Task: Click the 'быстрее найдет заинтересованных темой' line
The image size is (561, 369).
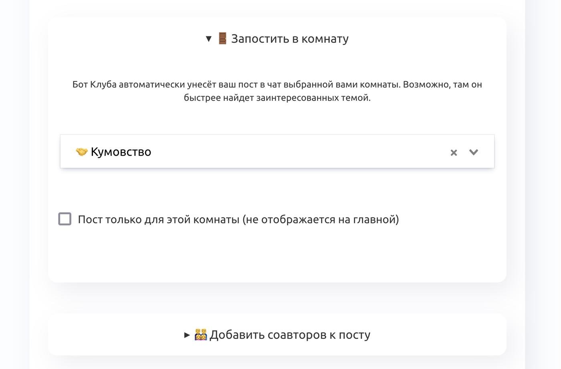Action: (277, 98)
